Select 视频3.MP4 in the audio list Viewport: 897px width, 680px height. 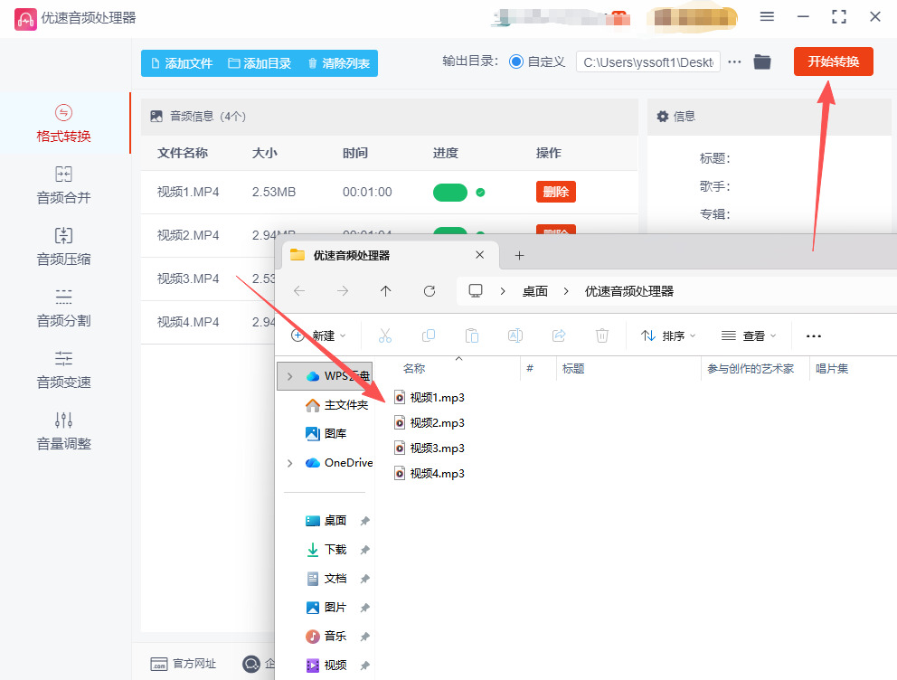pos(188,279)
